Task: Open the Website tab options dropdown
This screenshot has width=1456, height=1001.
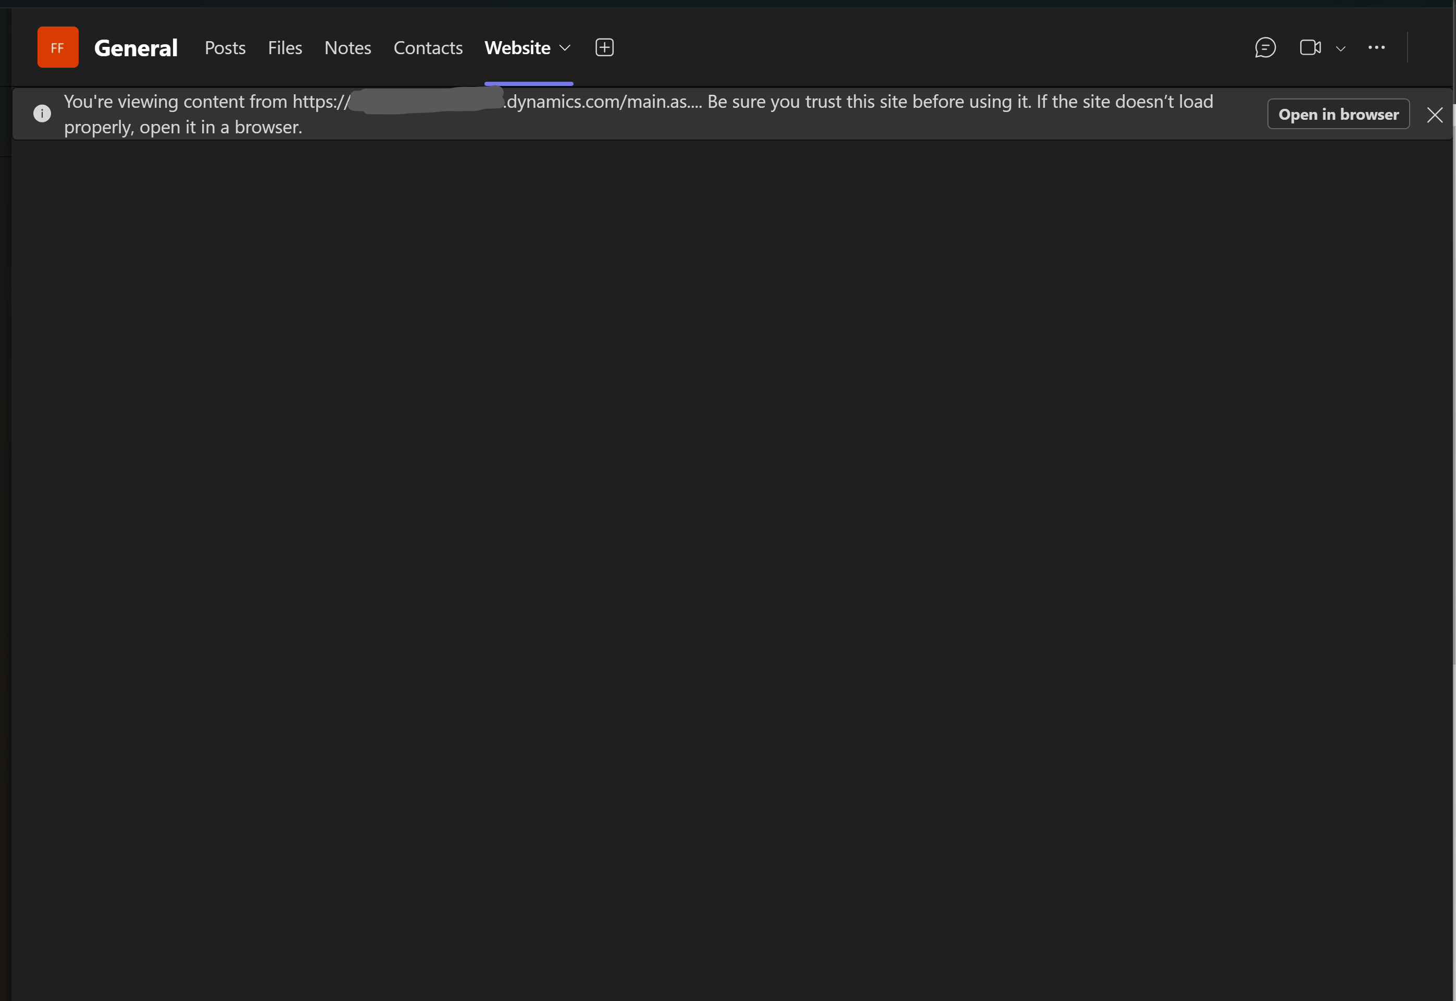Action: (x=564, y=48)
